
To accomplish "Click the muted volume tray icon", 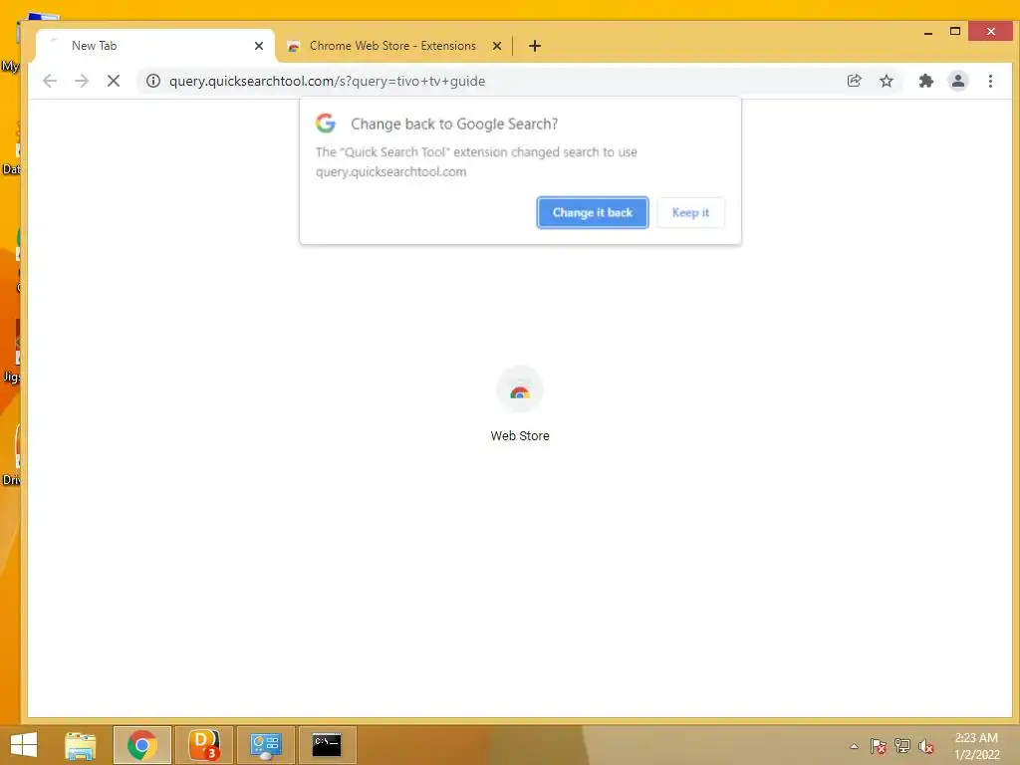I will coord(926,746).
